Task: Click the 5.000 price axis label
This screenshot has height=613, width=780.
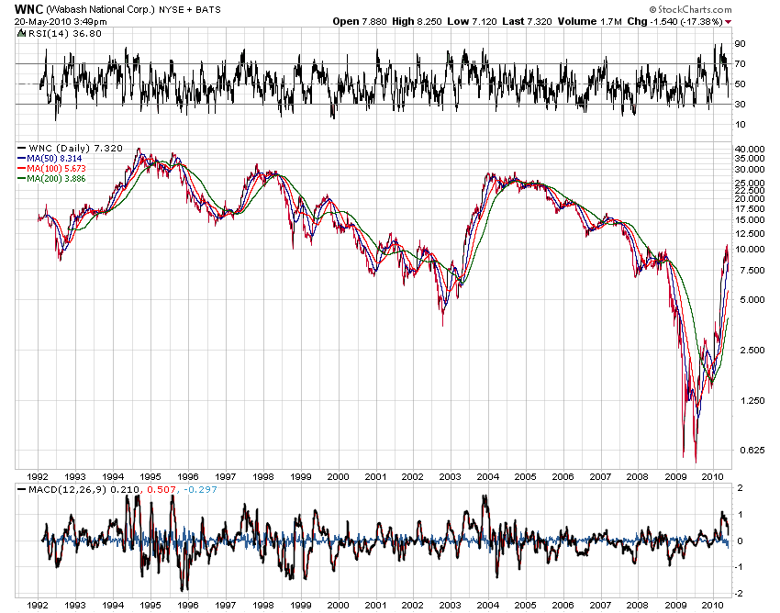Action: [752, 299]
